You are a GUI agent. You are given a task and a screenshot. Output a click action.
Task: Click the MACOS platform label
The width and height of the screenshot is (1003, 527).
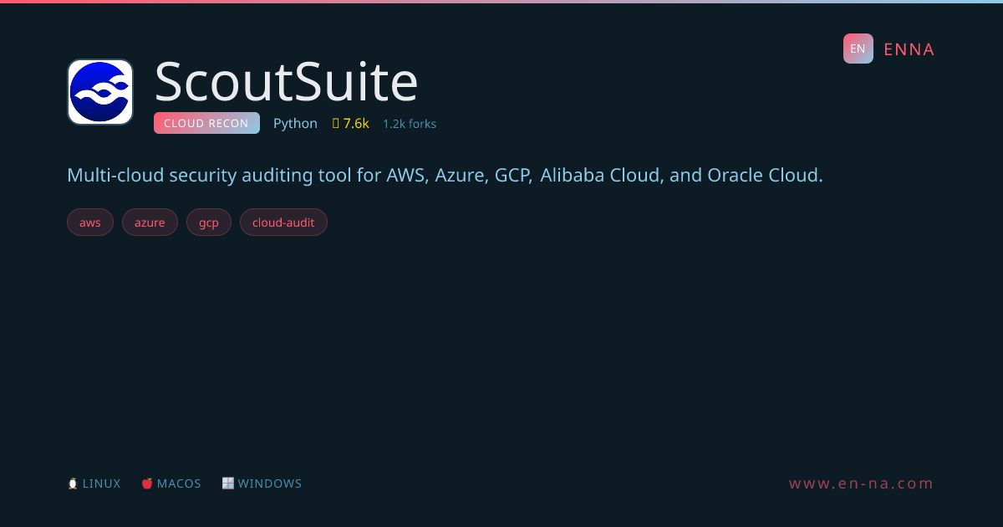point(179,484)
